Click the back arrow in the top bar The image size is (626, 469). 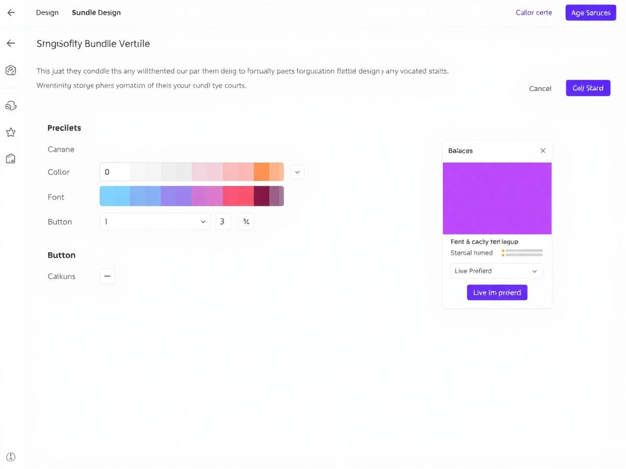pos(11,13)
